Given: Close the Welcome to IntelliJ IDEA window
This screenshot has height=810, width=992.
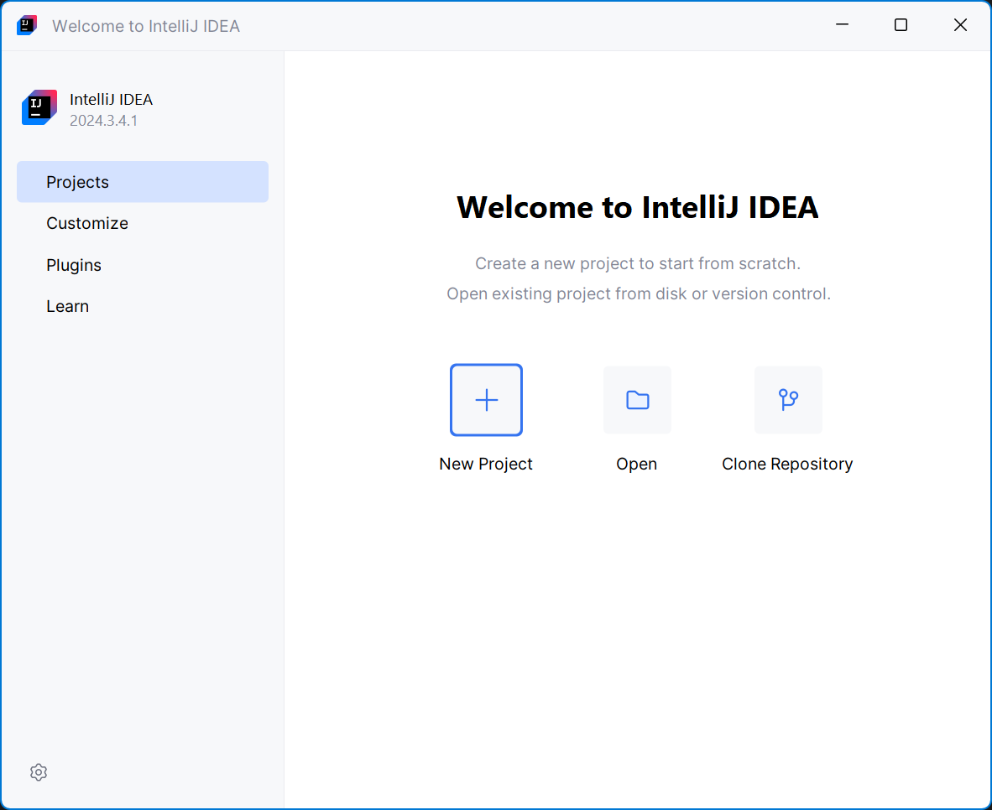Looking at the screenshot, I should click(960, 25).
